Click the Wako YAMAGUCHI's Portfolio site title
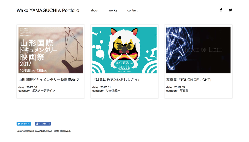The image size is (249, 142). pos(48,10)
